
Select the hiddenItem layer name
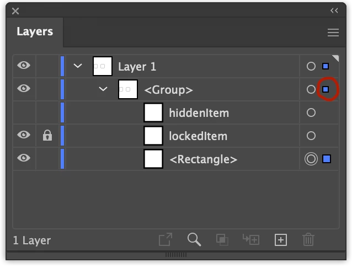199,113
